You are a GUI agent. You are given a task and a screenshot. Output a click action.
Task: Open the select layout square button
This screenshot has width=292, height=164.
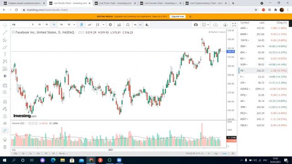pyautogui.click(x=204, y=25)
